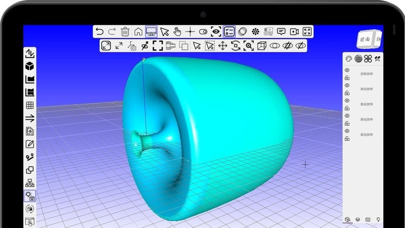The width and height of the screenshot is (405, 228).
Task: Open the ring material shading option
Action: pos(242,31)
